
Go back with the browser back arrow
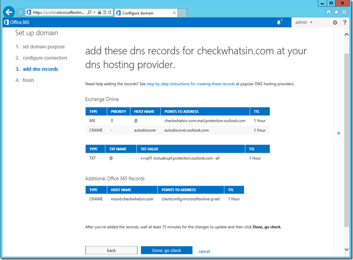click(9, 12)
